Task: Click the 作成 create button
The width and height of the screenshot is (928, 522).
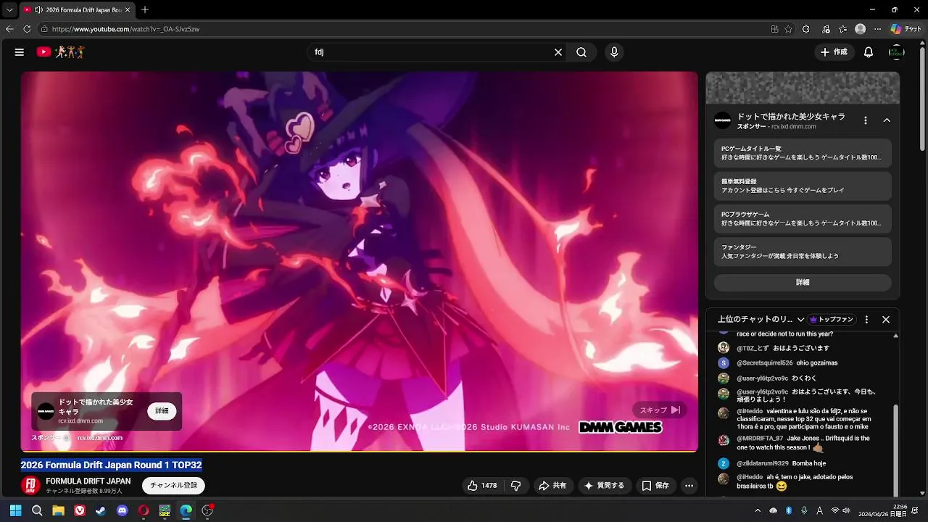Action: 834,52
